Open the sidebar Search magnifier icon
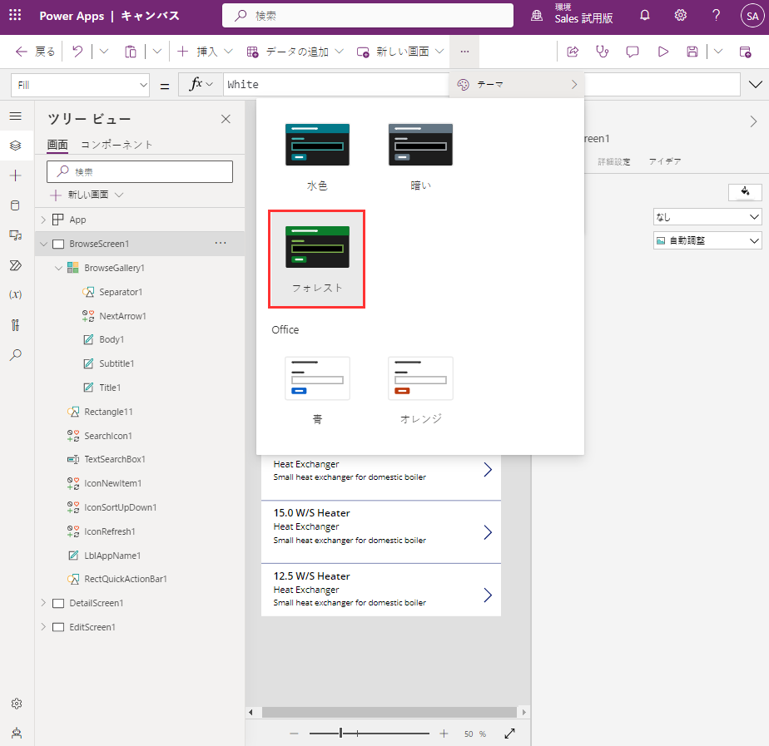 pyautogui.click(x=16, y=355)
